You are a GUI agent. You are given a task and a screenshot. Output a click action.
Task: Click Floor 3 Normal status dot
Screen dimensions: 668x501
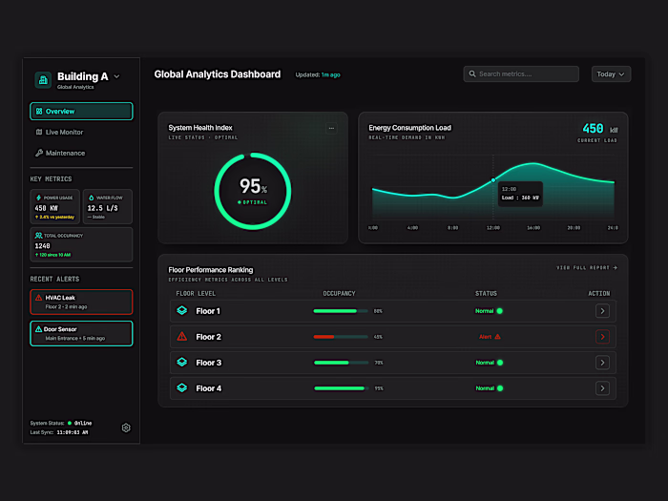pos(500,363)
